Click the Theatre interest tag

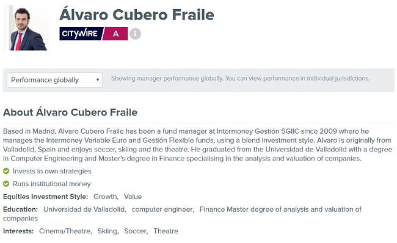pos(166,231)
